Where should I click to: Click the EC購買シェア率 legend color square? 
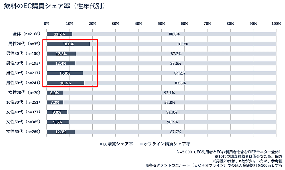click(x=101, y=144)
